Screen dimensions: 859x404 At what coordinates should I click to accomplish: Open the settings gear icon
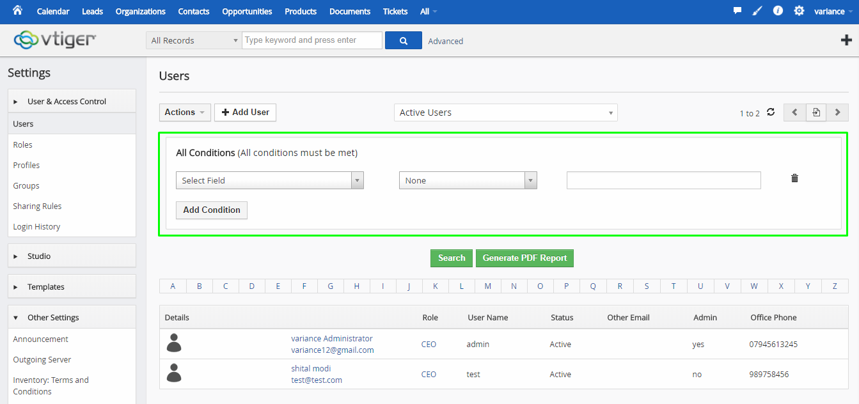pos(799,11)
